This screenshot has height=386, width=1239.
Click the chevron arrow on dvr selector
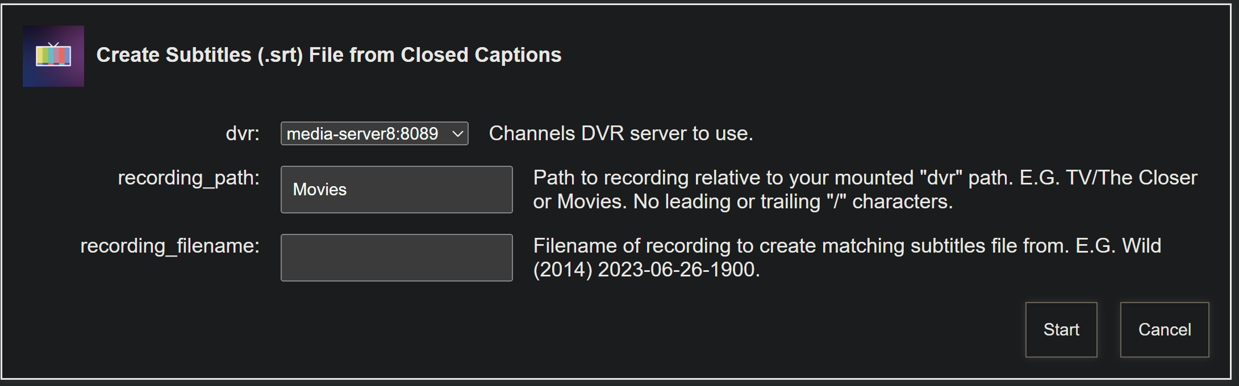click(x=458, y=134)
